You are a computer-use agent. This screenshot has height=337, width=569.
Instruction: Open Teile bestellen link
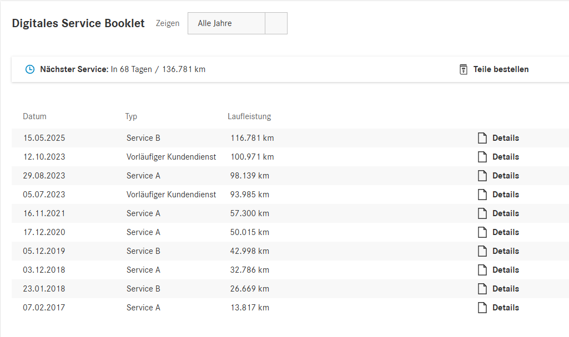tap(501, 69)
